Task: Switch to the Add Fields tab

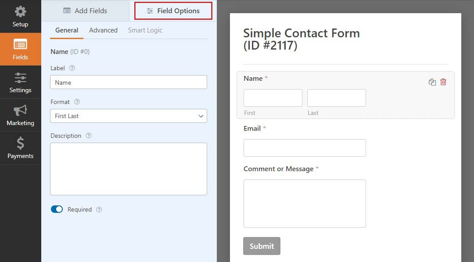Action: tap(85, 11)
